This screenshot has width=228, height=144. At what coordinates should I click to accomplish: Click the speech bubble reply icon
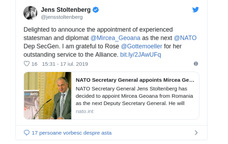(27, 133)
